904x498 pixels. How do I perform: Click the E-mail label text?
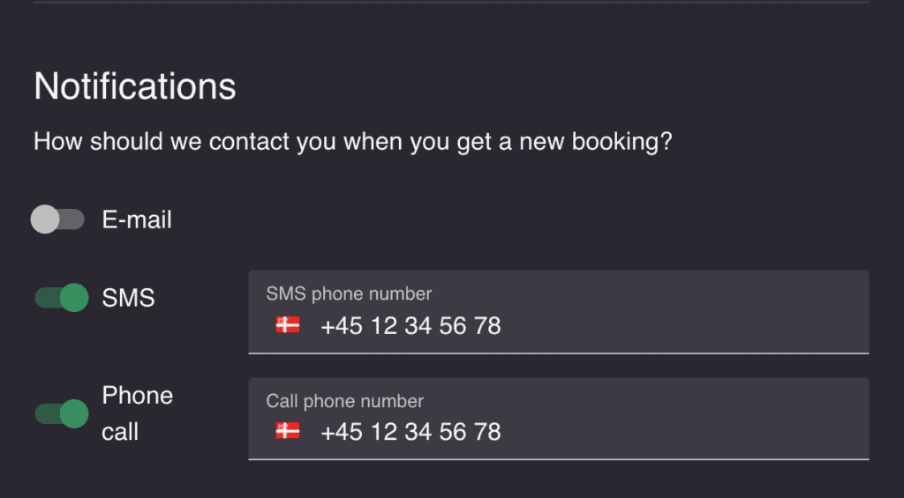137,220
